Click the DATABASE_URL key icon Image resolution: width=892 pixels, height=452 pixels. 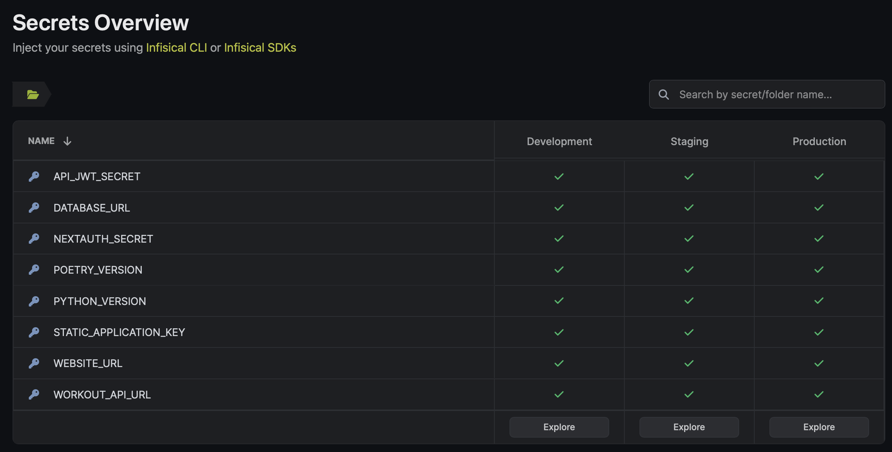33,207
